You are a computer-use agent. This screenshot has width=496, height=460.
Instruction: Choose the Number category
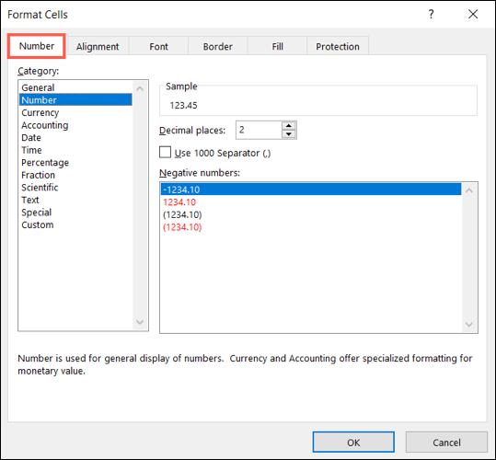point(75,100)
